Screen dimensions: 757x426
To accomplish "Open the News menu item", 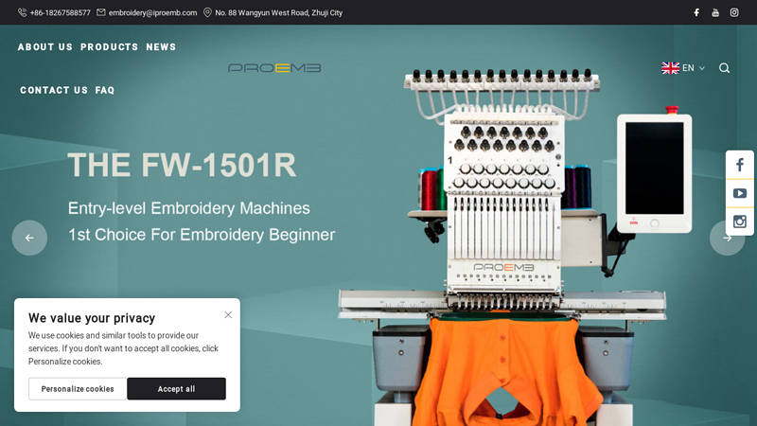I will point(161,46).
